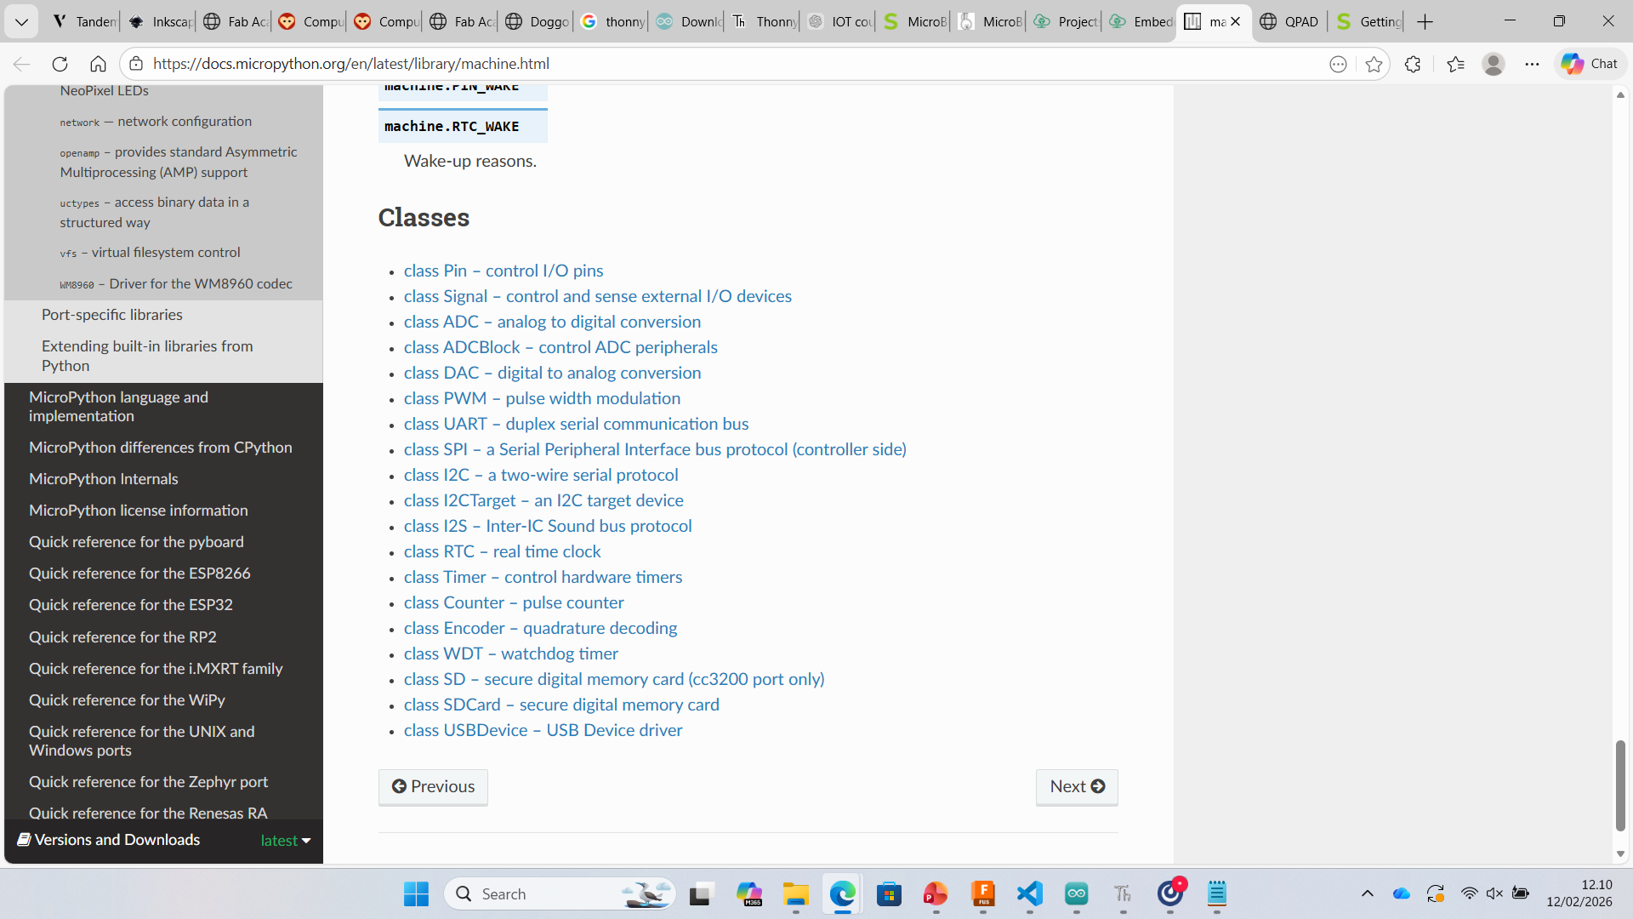1633x919 pixels.
Task: Open Arduino IDE from taskbar
Action: coord(1076,893)
